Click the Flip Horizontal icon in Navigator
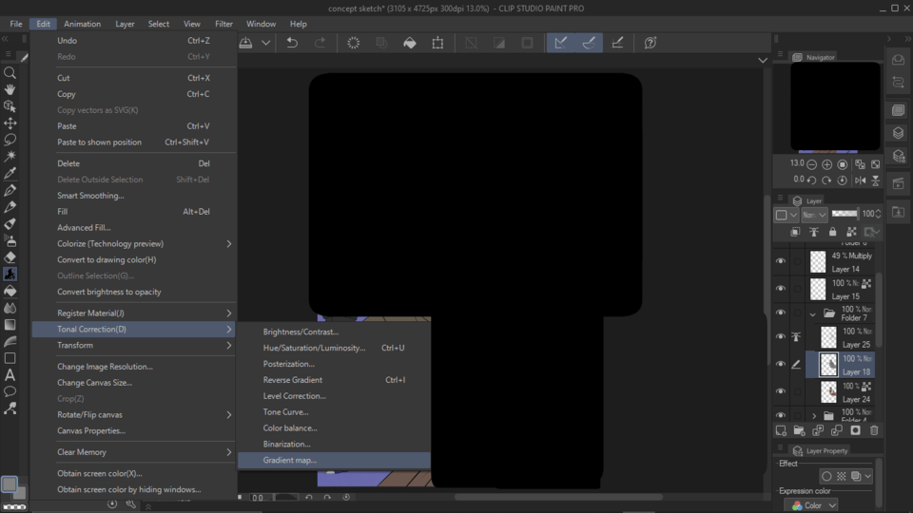 860,180
